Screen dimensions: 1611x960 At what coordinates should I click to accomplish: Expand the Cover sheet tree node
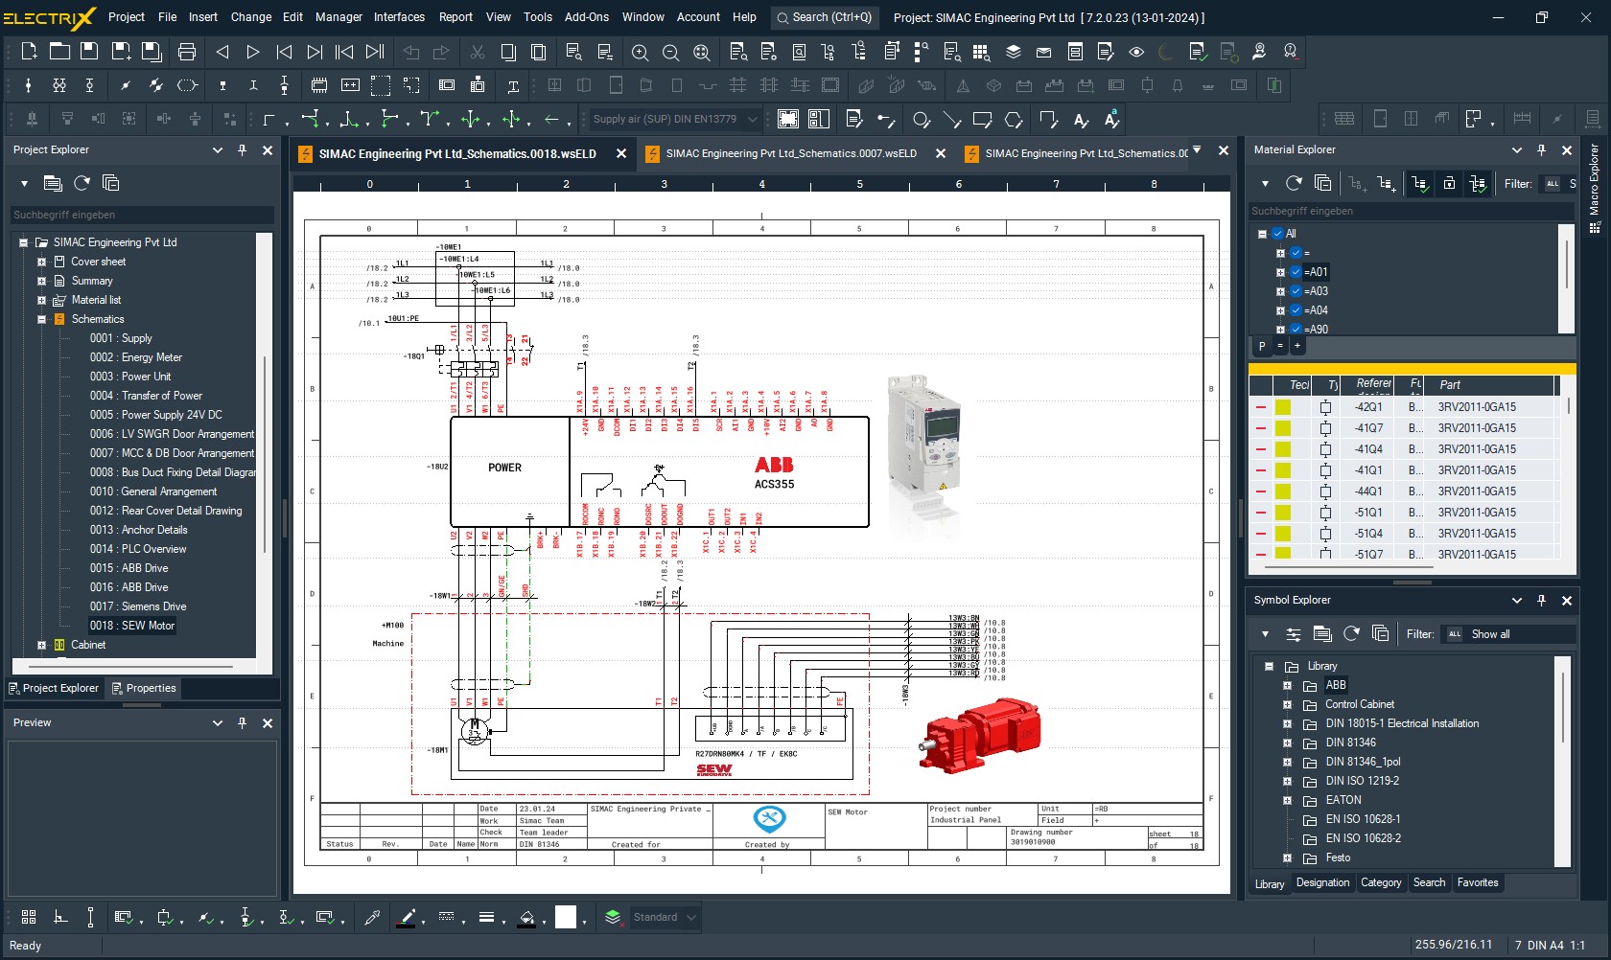[x=41, y=262]
